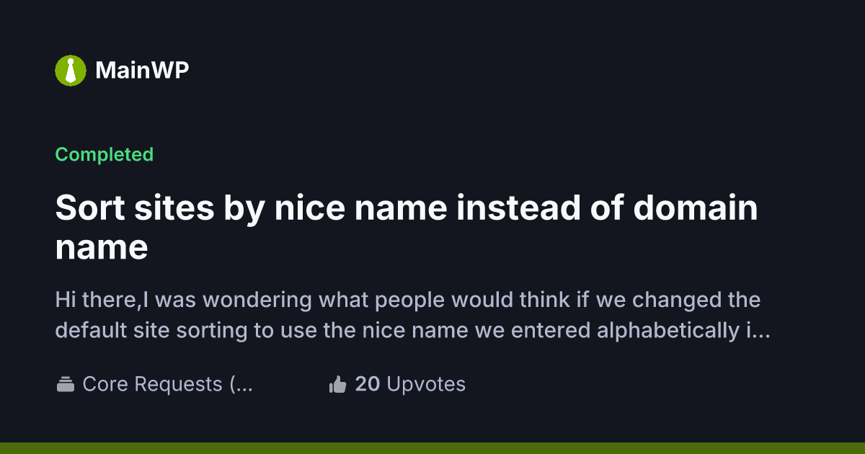
Task: Select the green Completed status label
Action: click(x=105, y=154)
